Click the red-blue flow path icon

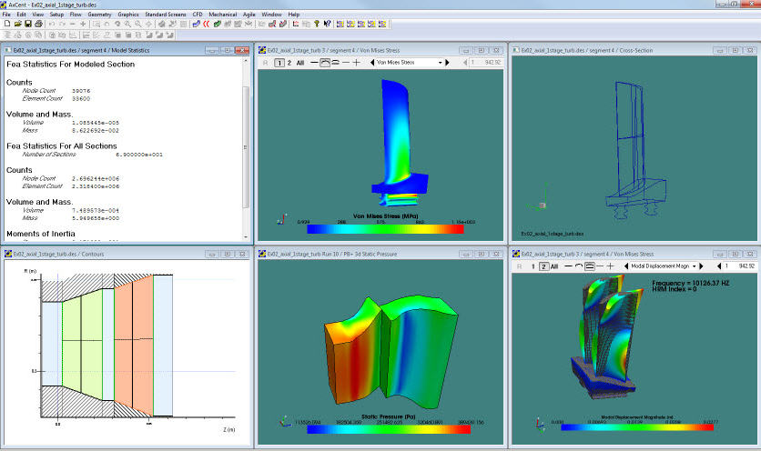(x=272, y=24)
